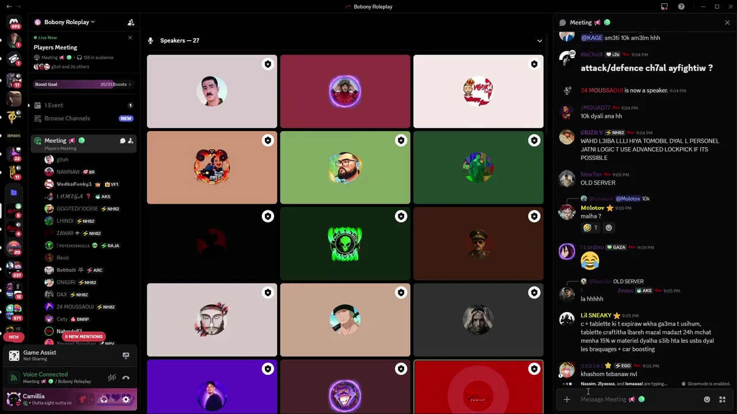Click the maroon purple-ringed speaker tile

pyautogui.click(x=345, y=91)
